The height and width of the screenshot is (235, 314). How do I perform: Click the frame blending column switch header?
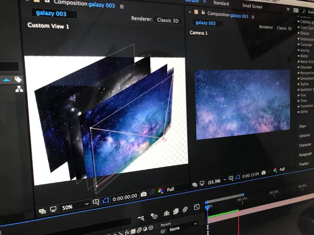(x=133, y=231)
